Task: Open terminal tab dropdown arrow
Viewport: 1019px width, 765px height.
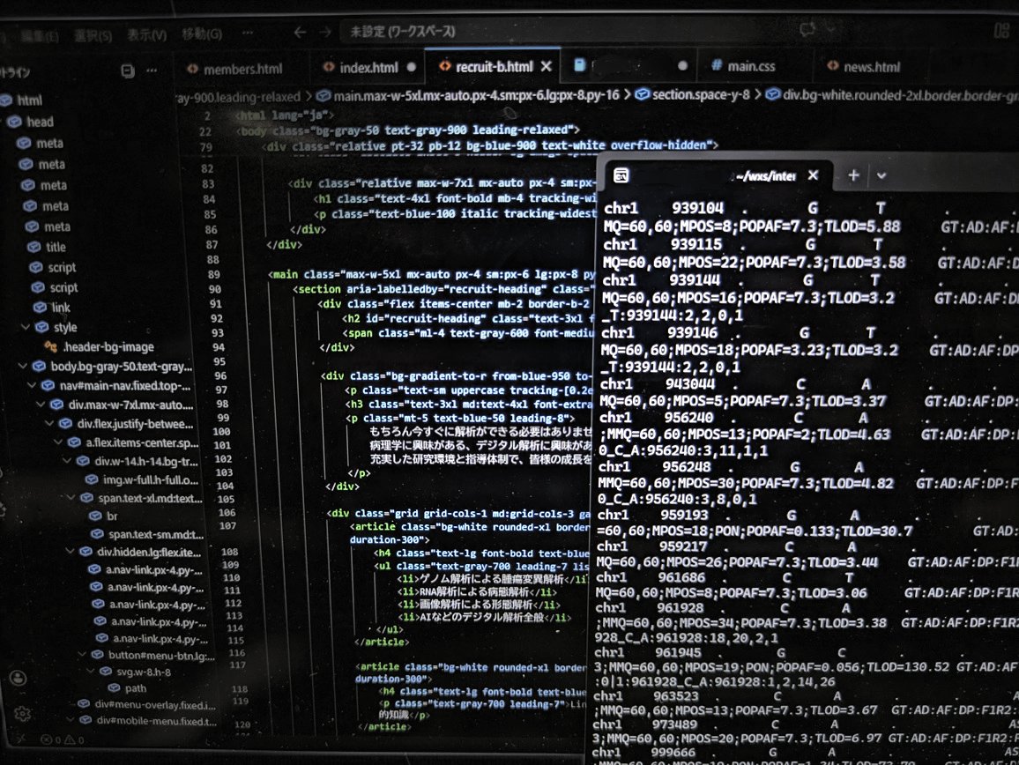Action: pyautogui.click(x=881, y=175)
